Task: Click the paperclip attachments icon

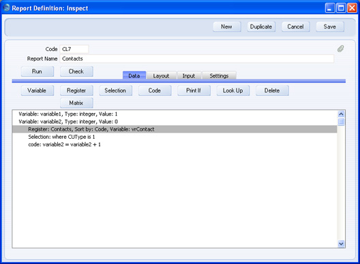Action: click(340, 48)
